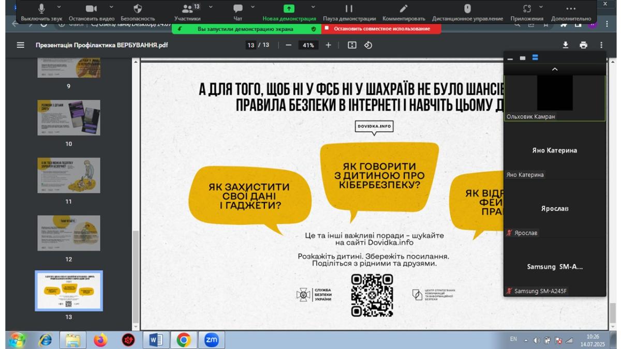Expand video options arrow next to camera

(x=112, y=7)
